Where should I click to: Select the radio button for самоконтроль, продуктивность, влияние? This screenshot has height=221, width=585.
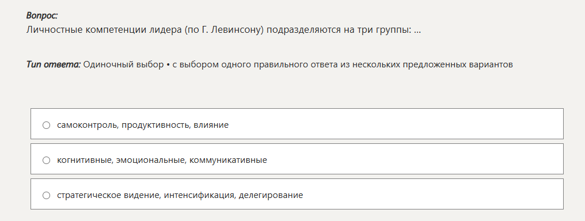click(x=46, y=125)
